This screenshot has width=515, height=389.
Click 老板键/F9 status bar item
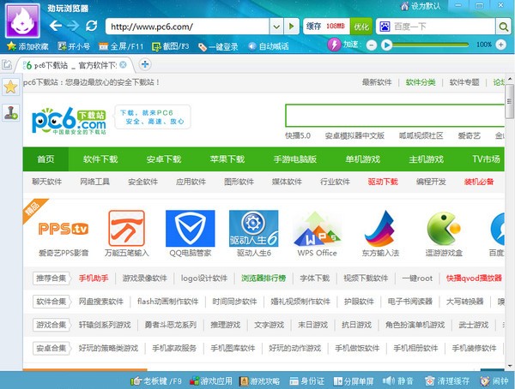(x=155, y=380)
